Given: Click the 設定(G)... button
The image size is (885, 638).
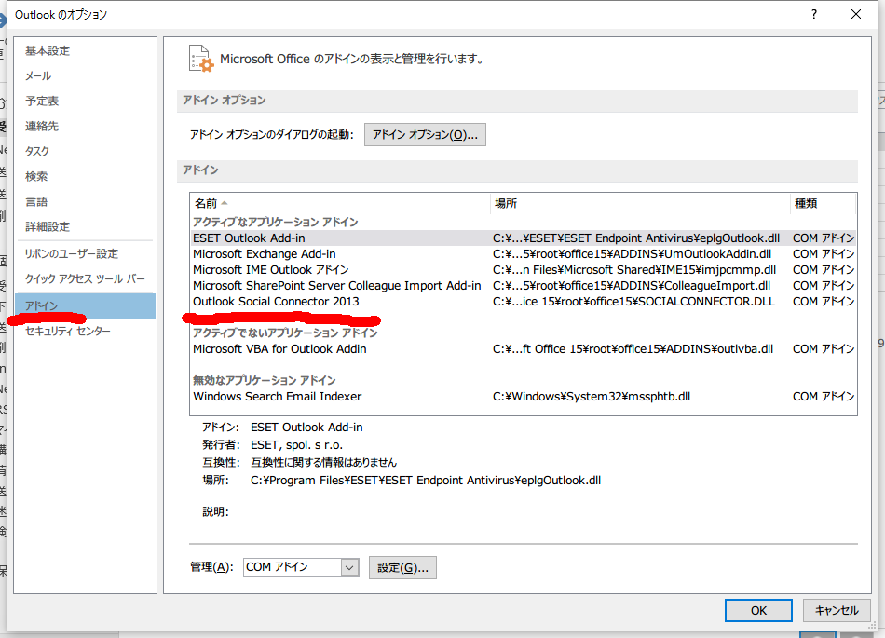Looking at the screenshot, I should [x=402, y=567].
